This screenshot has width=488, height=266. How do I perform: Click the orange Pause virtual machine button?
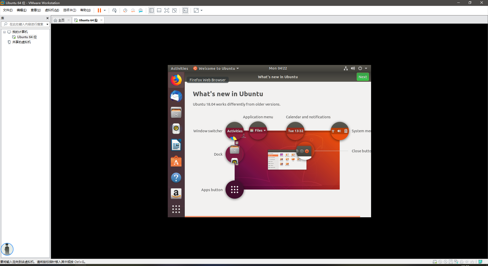point(99,10)
